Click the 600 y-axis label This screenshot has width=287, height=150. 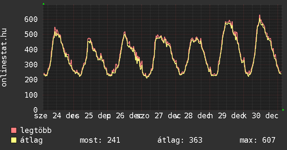click(x=31, y=19)
